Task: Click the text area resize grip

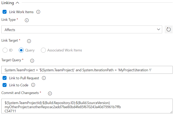Action: pos(171,112)
